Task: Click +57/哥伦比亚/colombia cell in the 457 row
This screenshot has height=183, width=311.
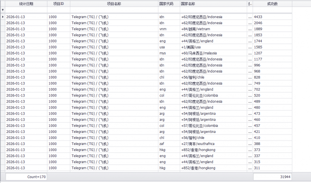Action: pyautogui.click(x=213, y=126)
